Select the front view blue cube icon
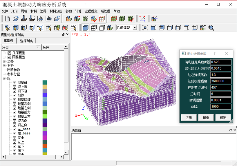Image resolution: width=237 pixels, height=166 pixels. [x=153, y=28]
